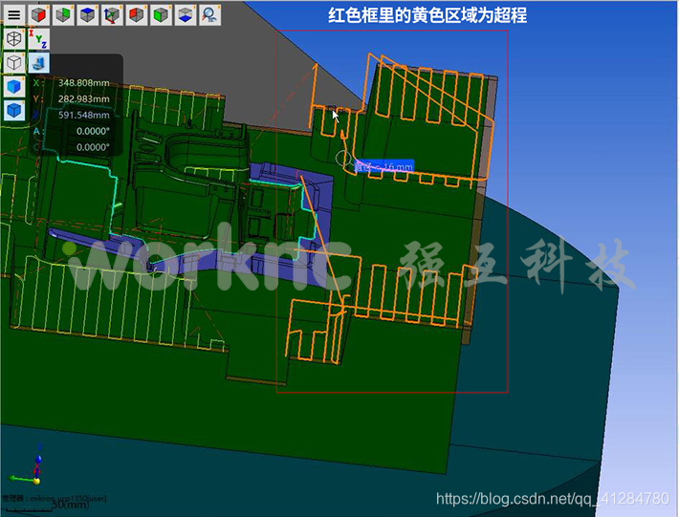679x517 pixels.
Task: Click the X coordinate value 348.808mm
Action: tap(83, 82)
